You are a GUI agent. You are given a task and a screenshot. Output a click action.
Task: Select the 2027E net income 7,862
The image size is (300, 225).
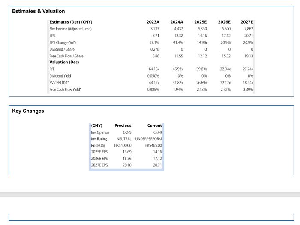coord(249,29)
